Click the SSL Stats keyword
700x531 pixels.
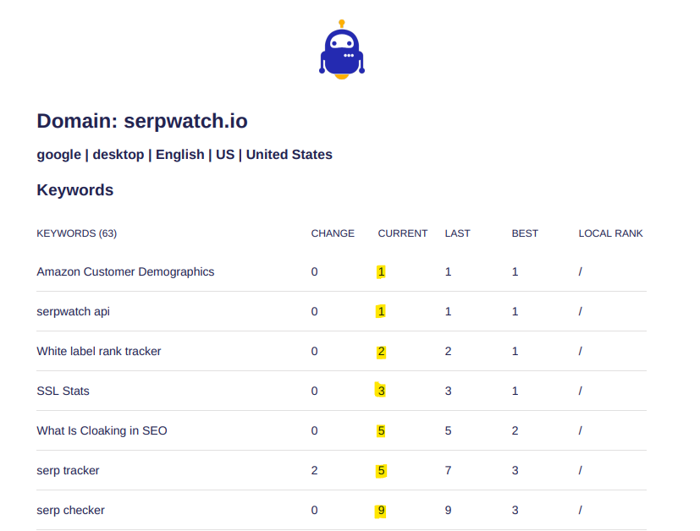63,391
